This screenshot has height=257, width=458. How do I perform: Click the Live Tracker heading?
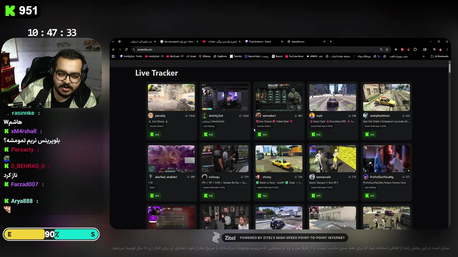pos(156,73)
